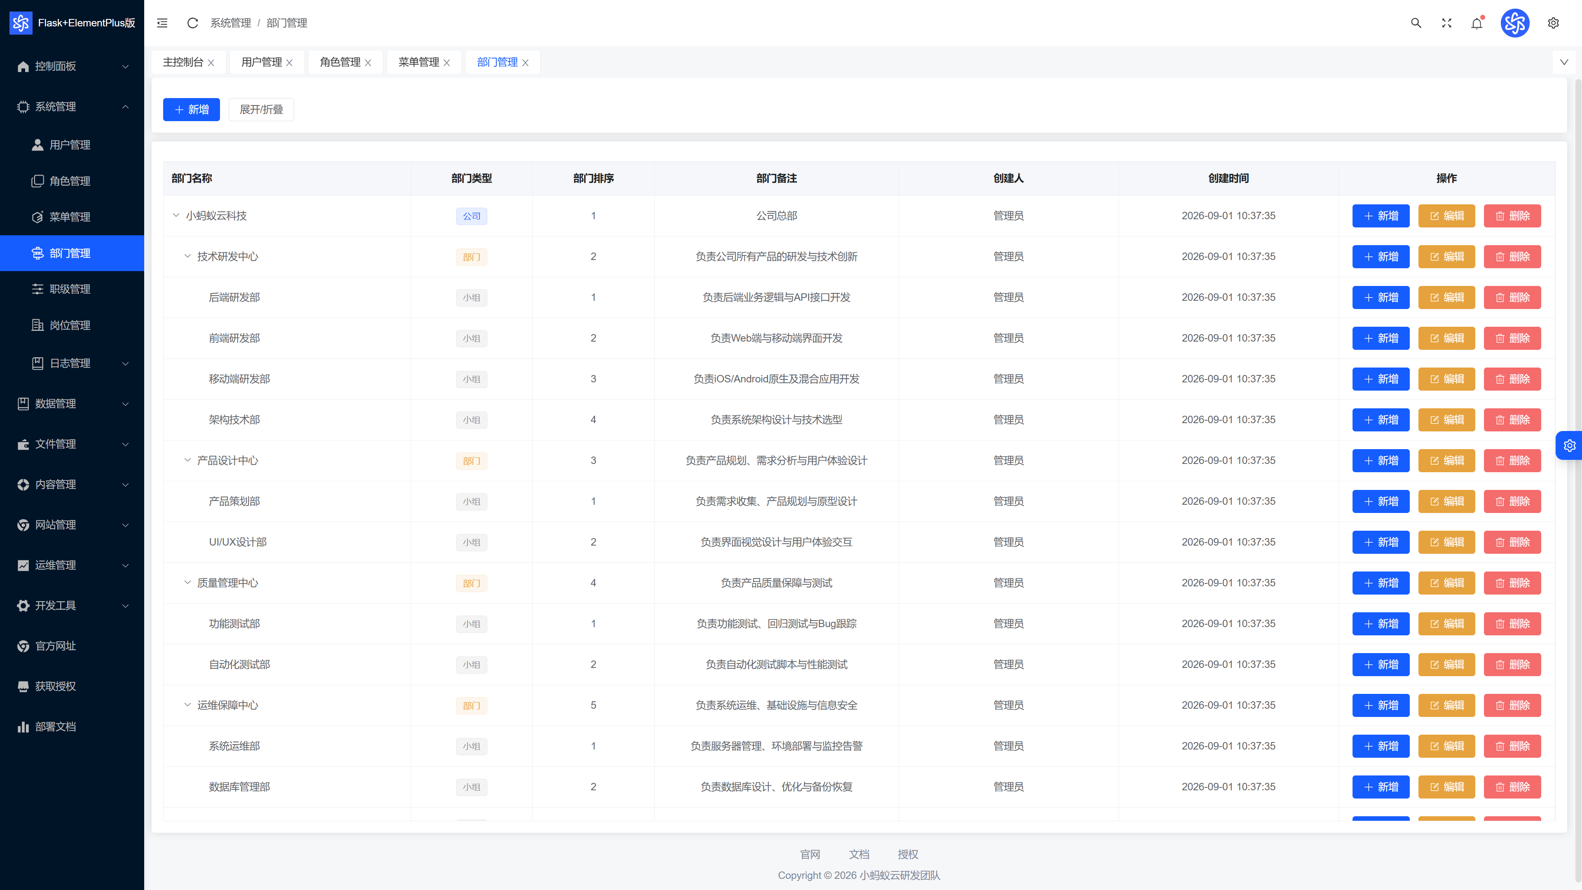Open 职级管理 in the sidebar
Viewport: 1582px width, 890px height.
pos(72,289)
